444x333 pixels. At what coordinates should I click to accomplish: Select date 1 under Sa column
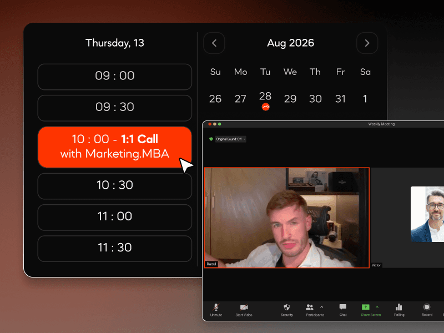click(x=365, y=99)
